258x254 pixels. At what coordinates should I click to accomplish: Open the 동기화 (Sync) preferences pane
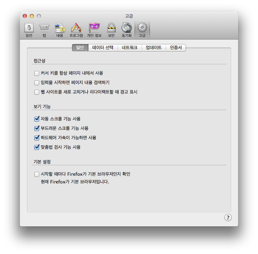[127, 30]
